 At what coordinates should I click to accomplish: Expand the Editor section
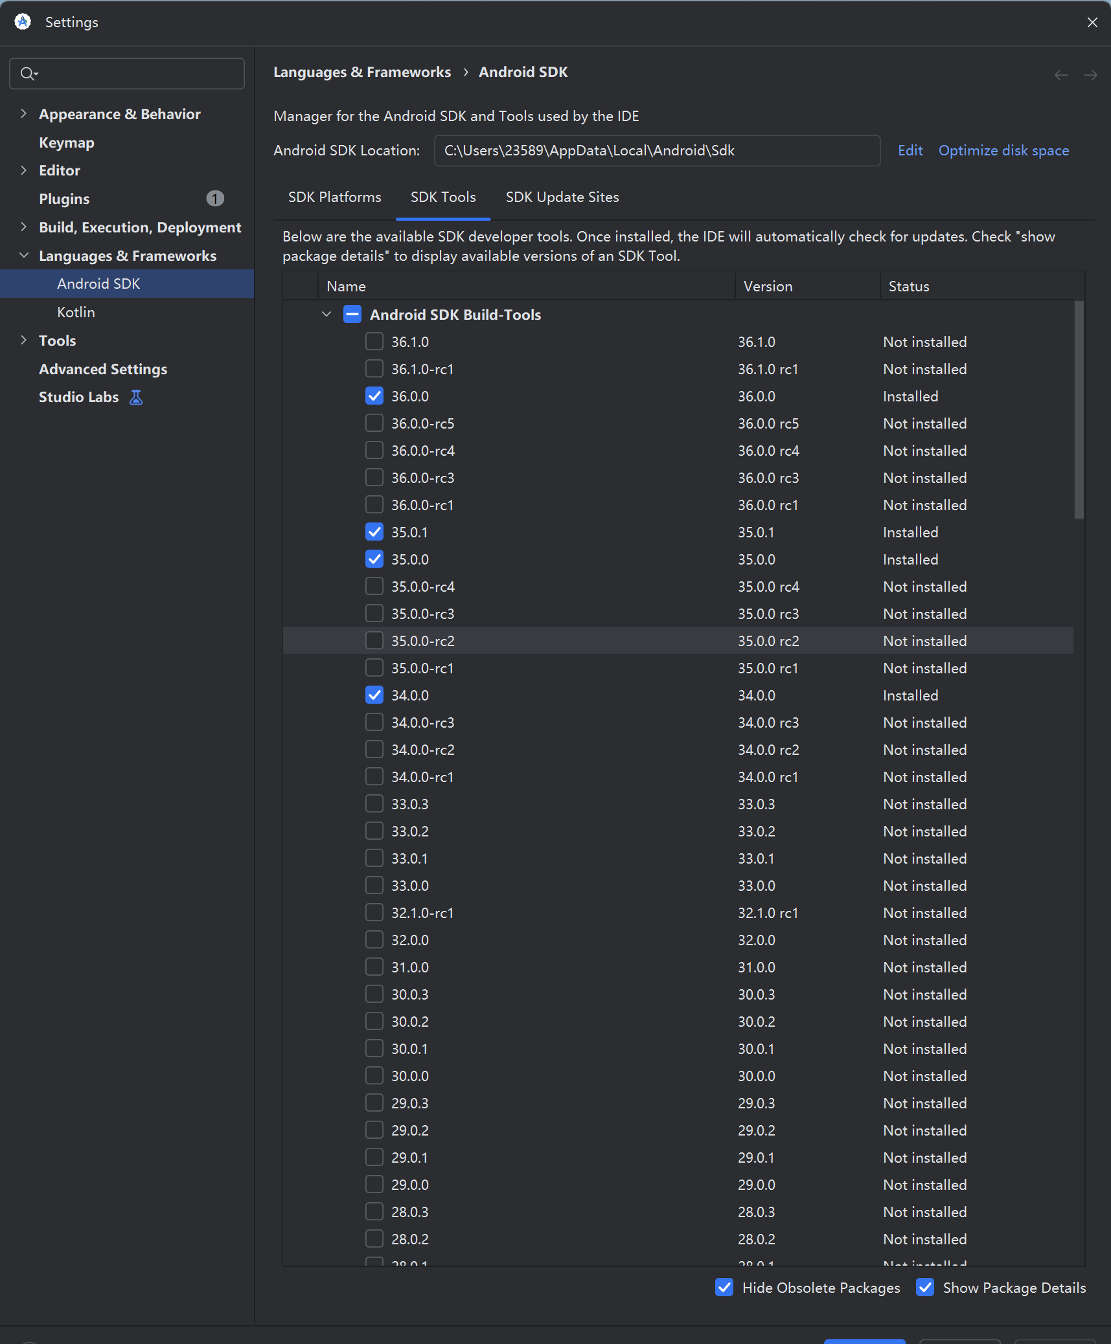[24, 170]
